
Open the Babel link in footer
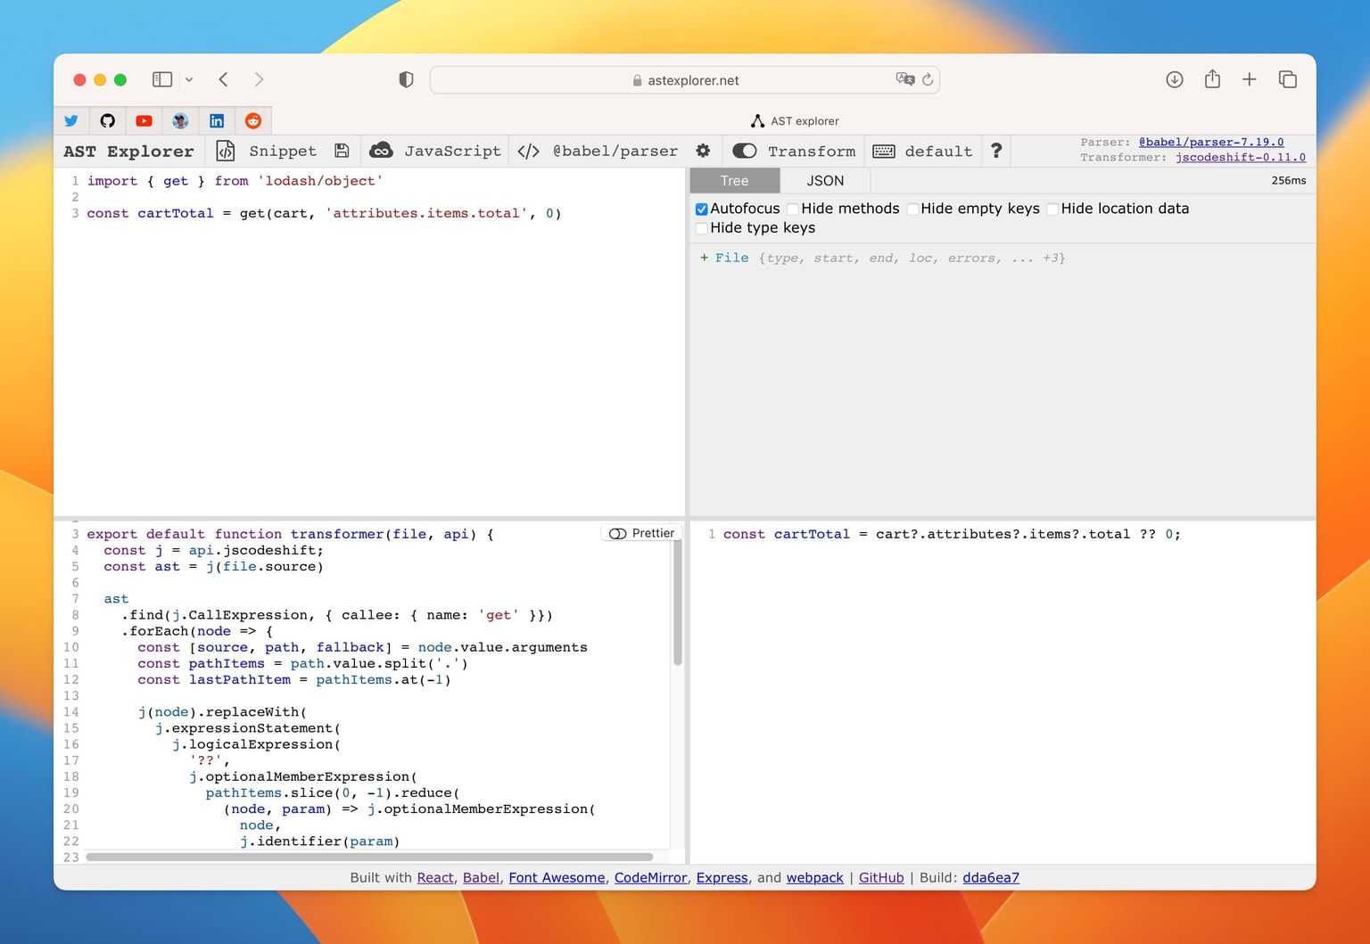tap(481, 878)
